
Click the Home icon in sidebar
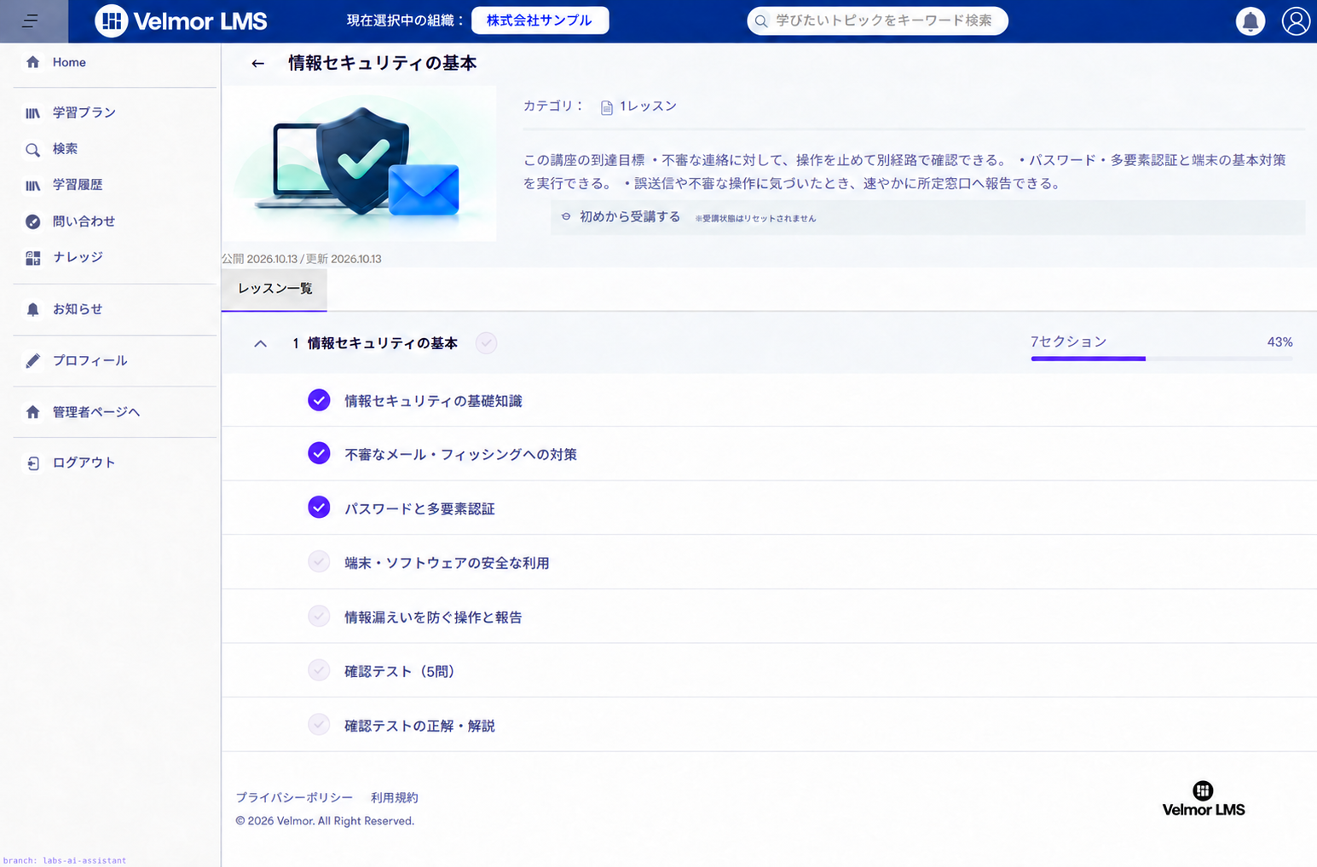[x=32, y=62]
